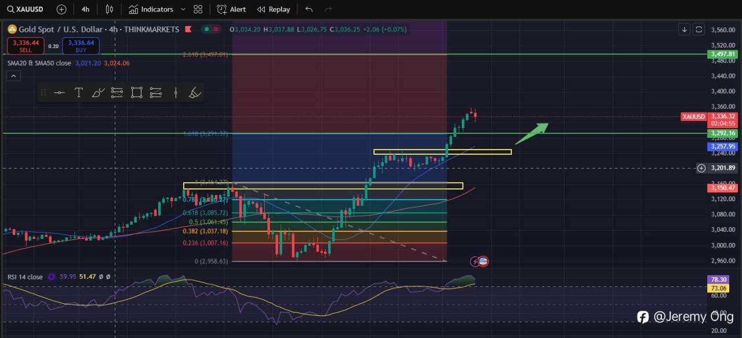Select the Text drawing tool
Viewport: 742px width, 338px height.
click(x=79, y=93)
